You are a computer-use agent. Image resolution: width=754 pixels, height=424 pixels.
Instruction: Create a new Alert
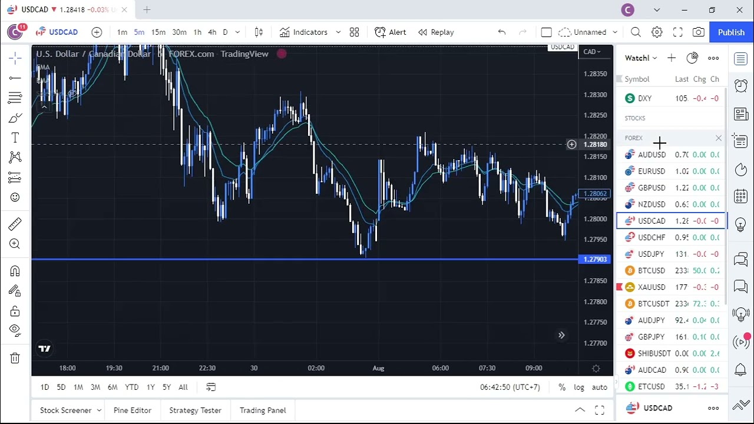pos(391,32)
